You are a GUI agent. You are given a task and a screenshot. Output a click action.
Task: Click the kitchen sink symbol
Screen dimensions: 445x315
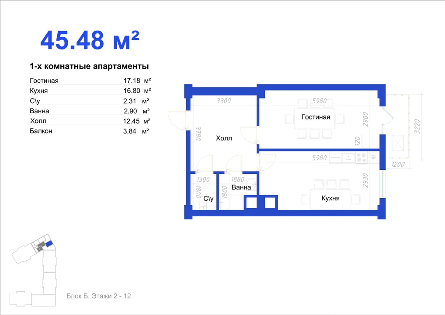point(348,157)
